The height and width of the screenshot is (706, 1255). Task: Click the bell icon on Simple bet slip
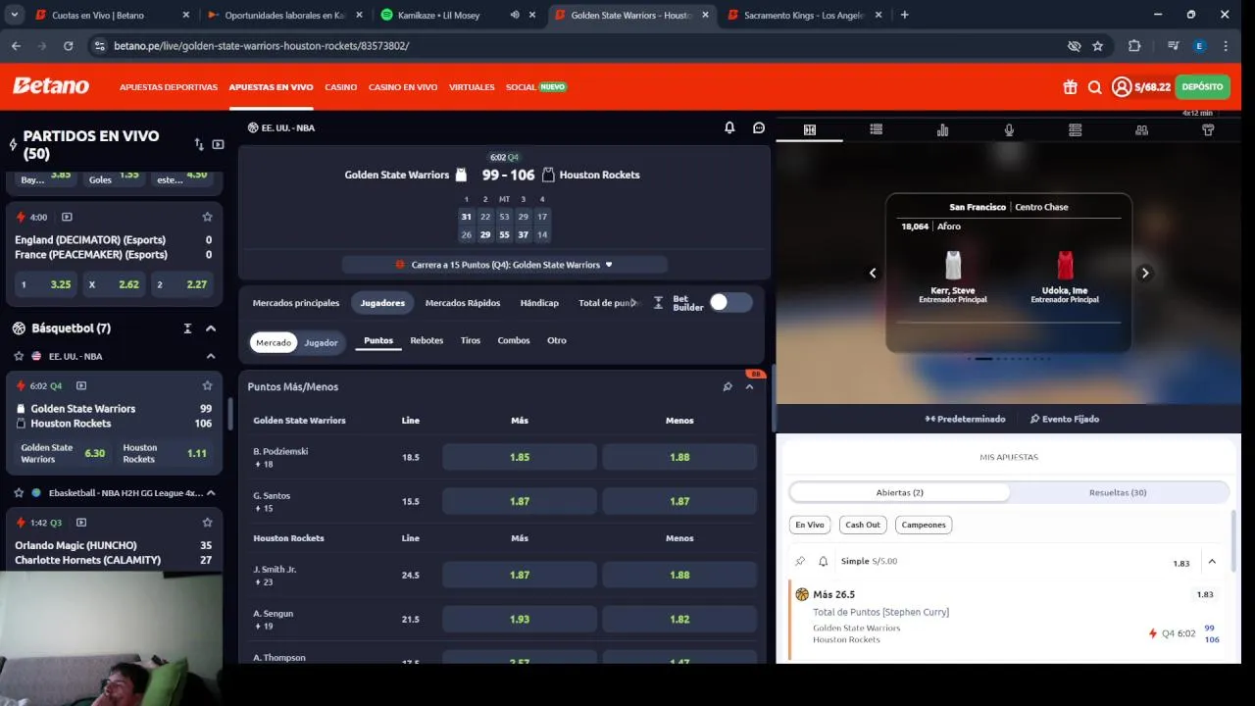pyautogui.click(x=823, y=561)
